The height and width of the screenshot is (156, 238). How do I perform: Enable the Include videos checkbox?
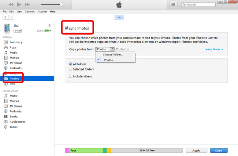coord(71,76)
